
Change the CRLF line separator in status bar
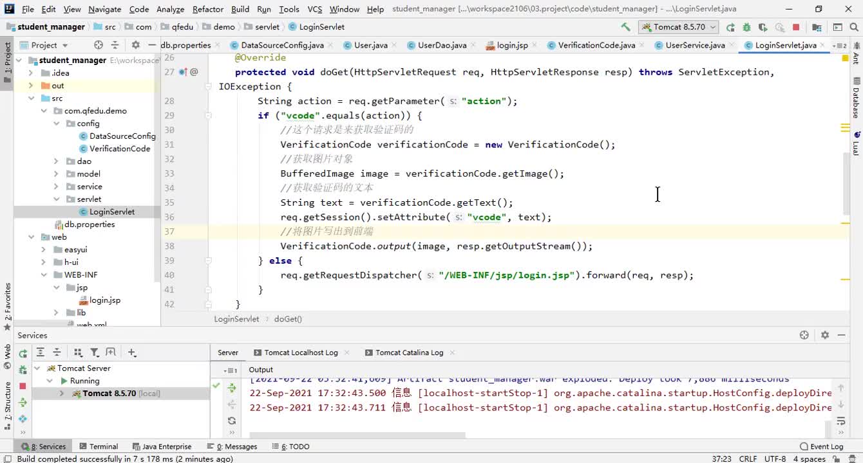click(748, 458)
